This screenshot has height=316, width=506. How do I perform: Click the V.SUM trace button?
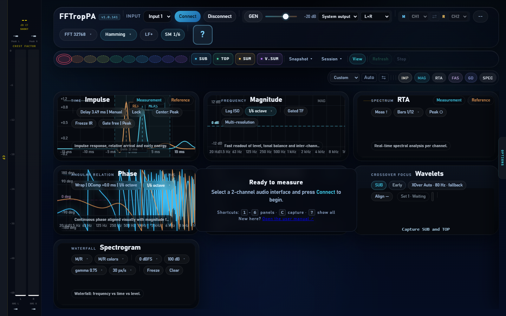[270, 59]
